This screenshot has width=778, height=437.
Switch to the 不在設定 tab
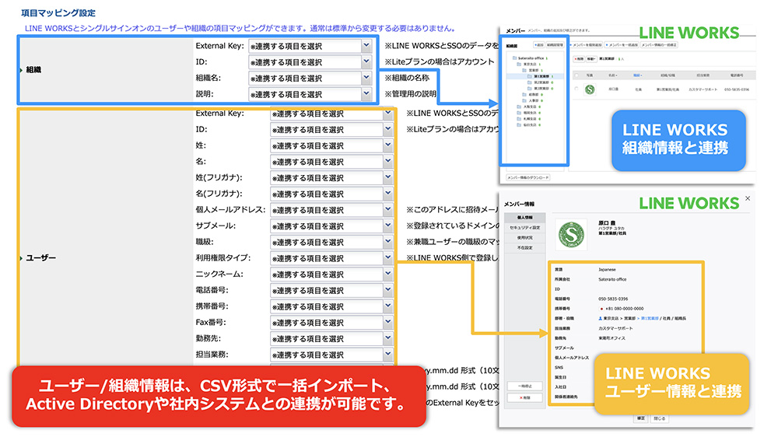tap(525, 248)
